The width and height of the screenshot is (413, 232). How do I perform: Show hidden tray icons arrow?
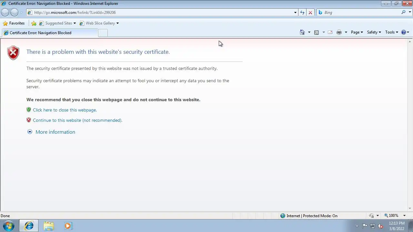(357, 226)
